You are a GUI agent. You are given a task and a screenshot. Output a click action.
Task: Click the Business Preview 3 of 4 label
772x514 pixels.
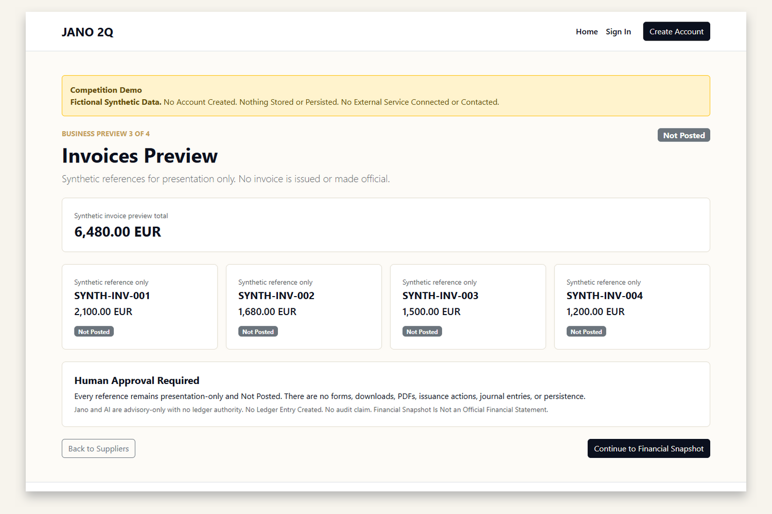106,134
